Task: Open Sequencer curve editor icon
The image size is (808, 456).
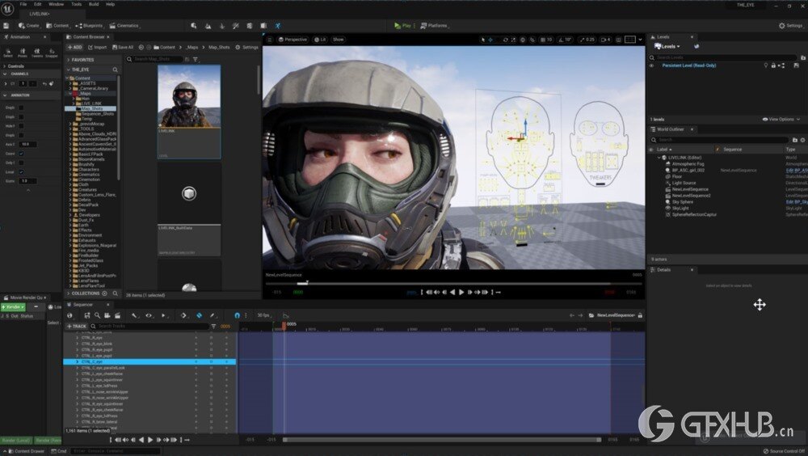Action: (x=285, y=315)
